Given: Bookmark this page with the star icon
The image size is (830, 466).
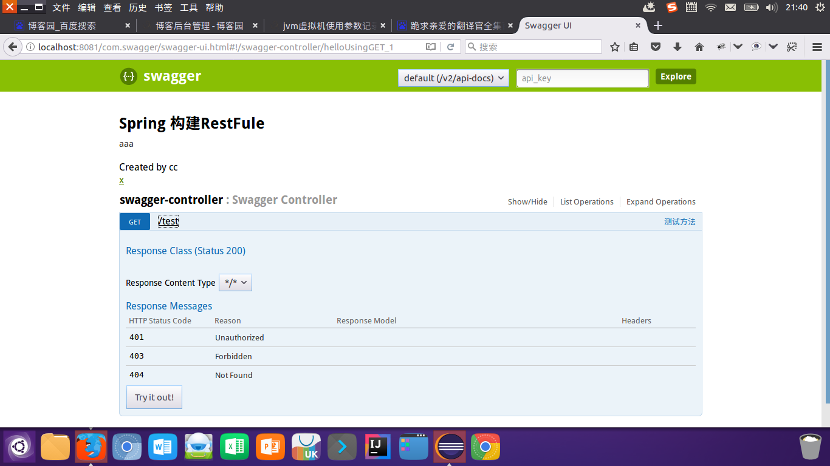Looking at the screenshot, I should 615,47.
